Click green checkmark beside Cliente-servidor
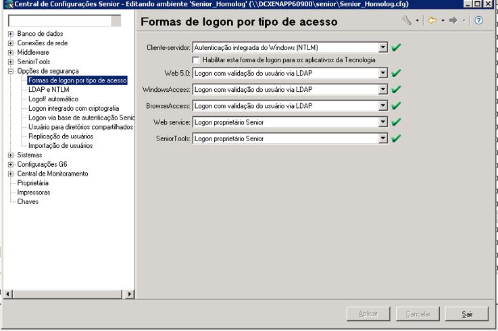Image resolution: width=498 pixels, height=331 pixels. point(396,48)
